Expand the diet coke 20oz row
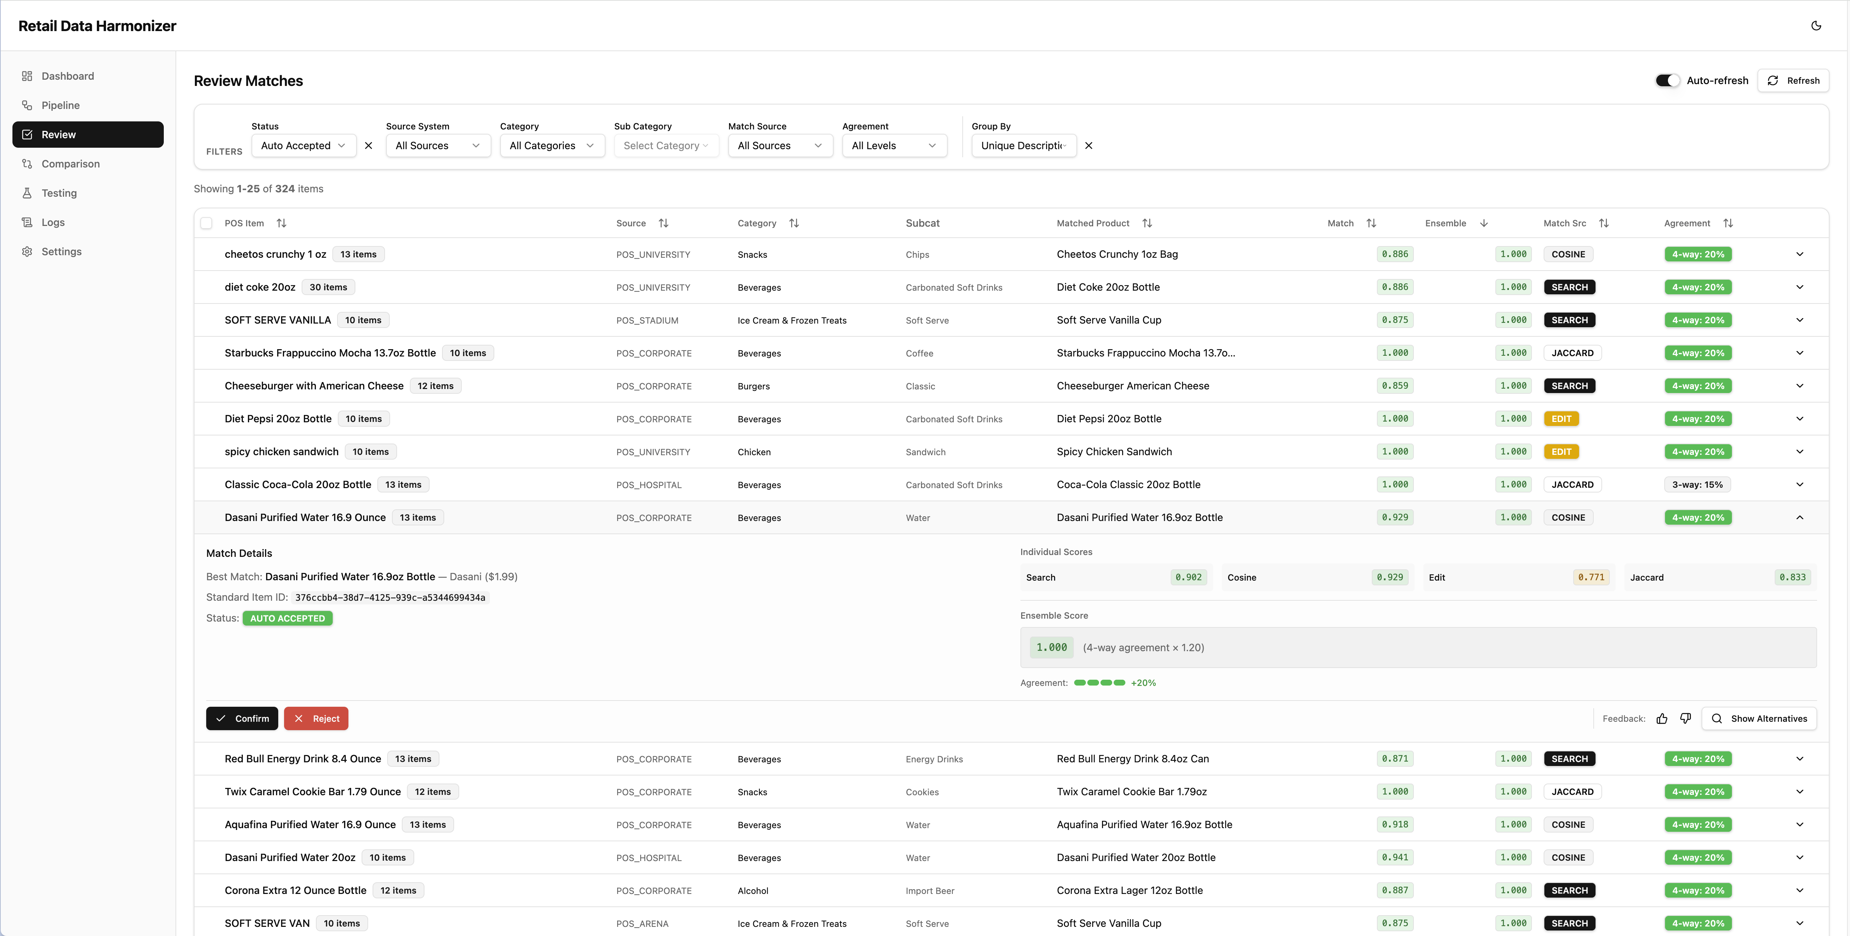1850x936 pixels. pos(1800,287)
